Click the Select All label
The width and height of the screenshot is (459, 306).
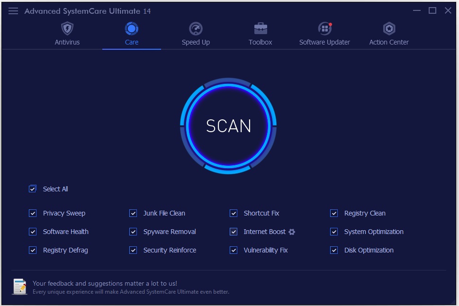(x=55, y=189)
